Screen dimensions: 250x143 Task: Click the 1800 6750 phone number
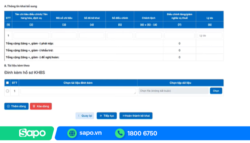(142, 133)
